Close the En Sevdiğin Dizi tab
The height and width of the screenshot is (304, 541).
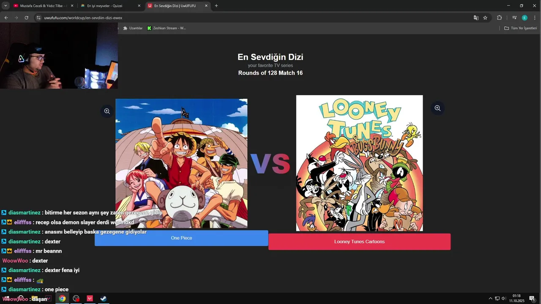206,6
